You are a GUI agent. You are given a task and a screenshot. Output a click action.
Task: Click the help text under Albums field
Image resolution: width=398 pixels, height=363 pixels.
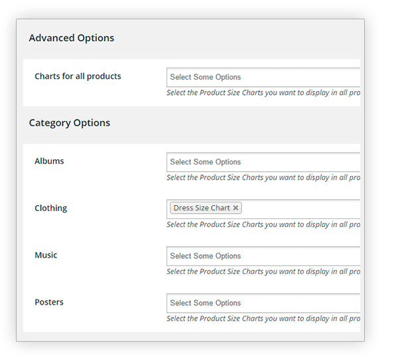263,178
